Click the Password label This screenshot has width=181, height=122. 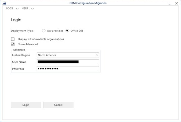pos(18,69)
